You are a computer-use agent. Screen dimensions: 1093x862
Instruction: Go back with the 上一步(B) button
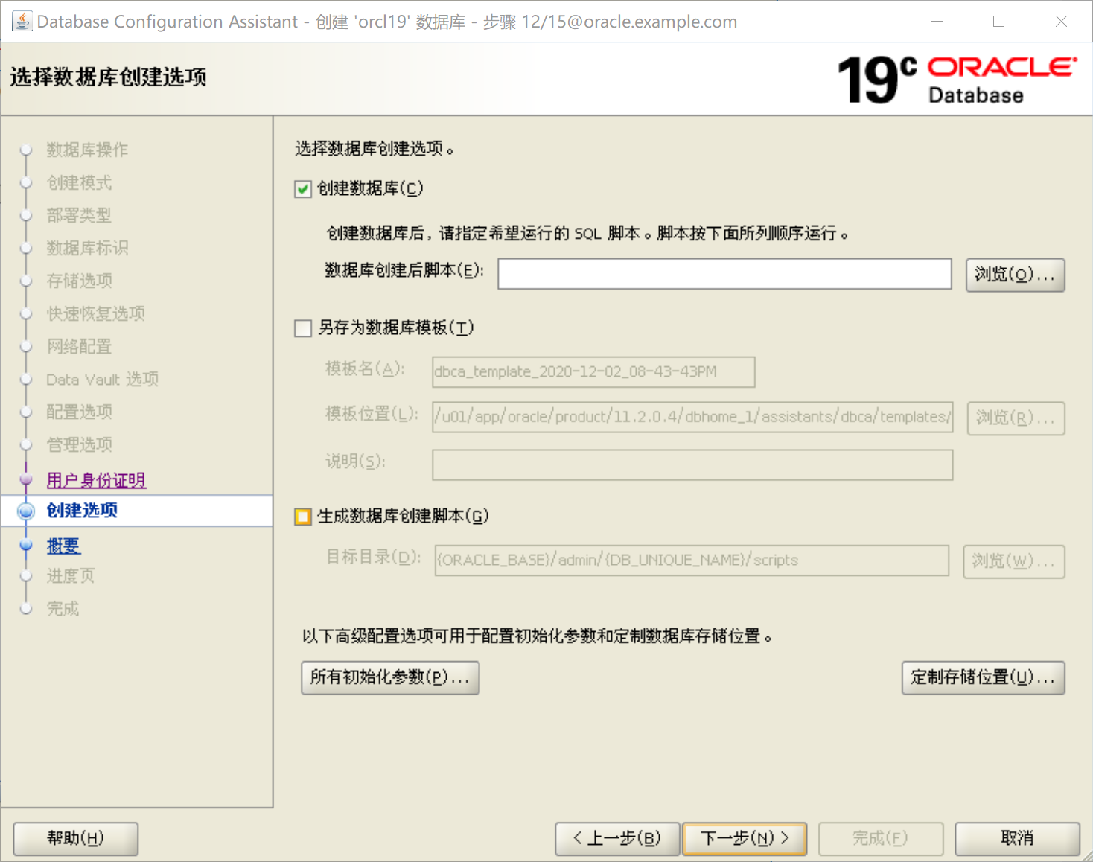click(617, 839)
